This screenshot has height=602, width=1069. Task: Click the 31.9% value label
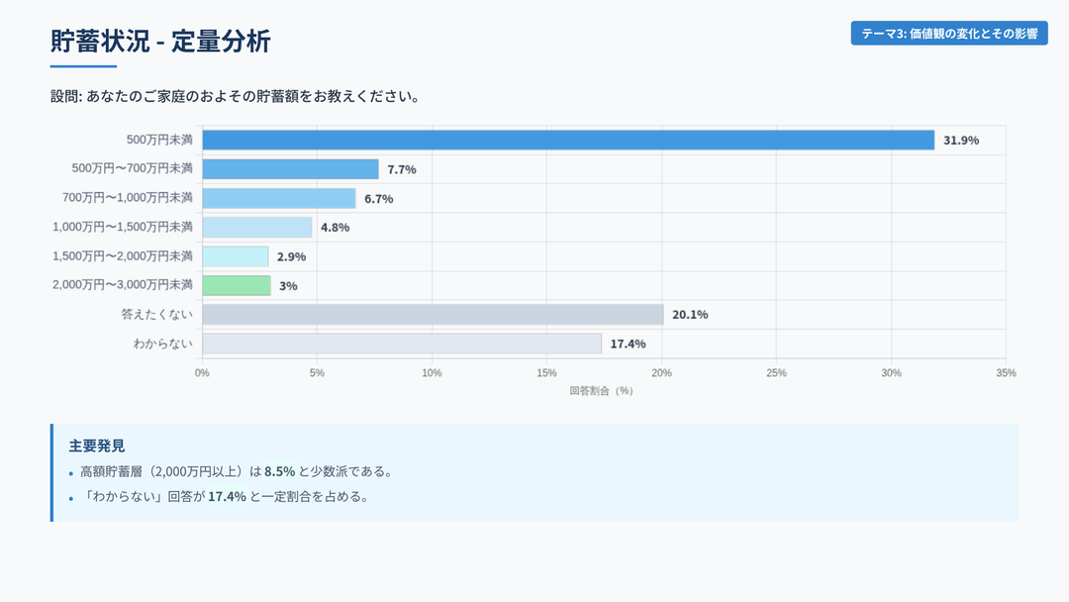click(x=961, y=141)
